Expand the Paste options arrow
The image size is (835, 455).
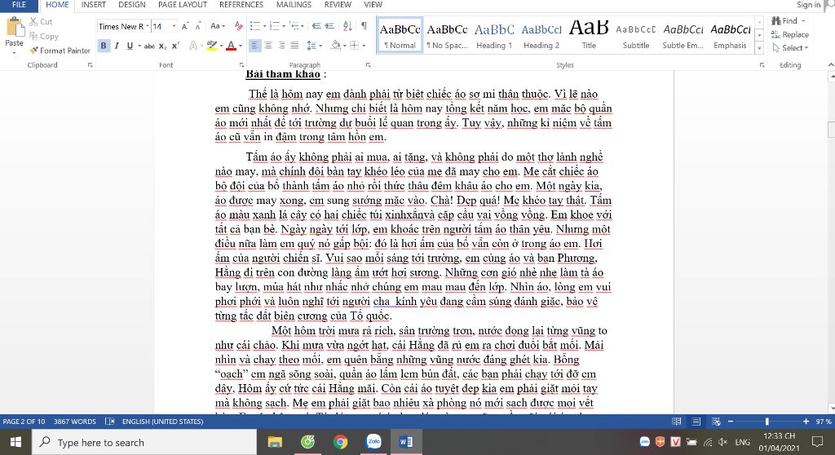click(x=15, y=53)
